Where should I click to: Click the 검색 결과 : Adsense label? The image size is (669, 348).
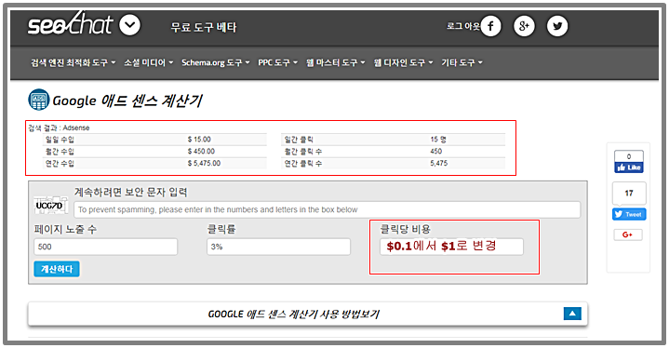pyautogui.click(x=59, y=128)
